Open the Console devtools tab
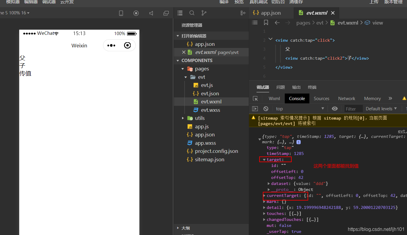The image size is (407, 235). coord(297,98)
